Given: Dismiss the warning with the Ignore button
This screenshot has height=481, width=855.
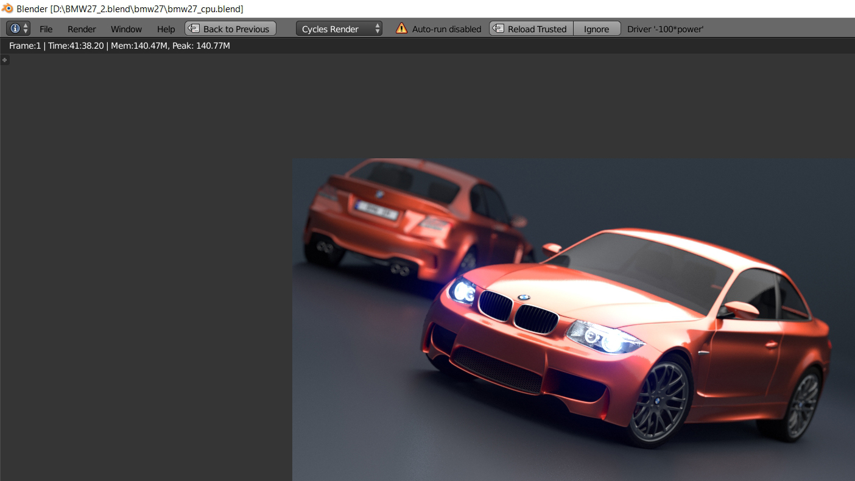Looking at the screenshot, I should click(597, 29).
